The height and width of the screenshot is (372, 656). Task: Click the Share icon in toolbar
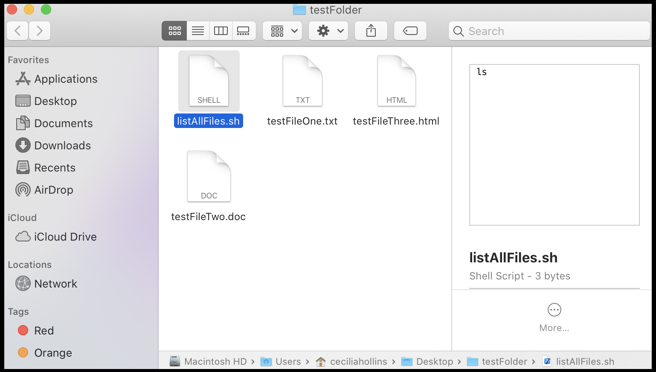[x=371, y=31]
